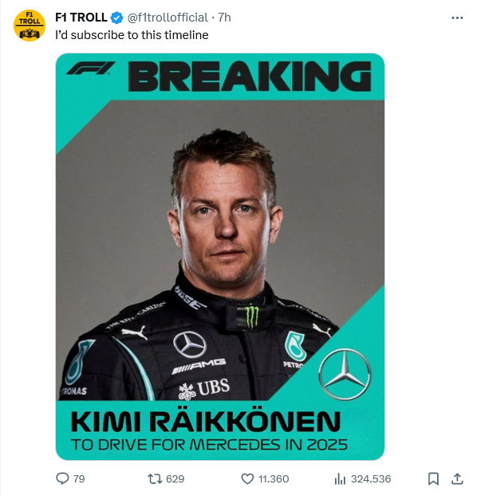Click the 629 reposts count

(175, 478)
